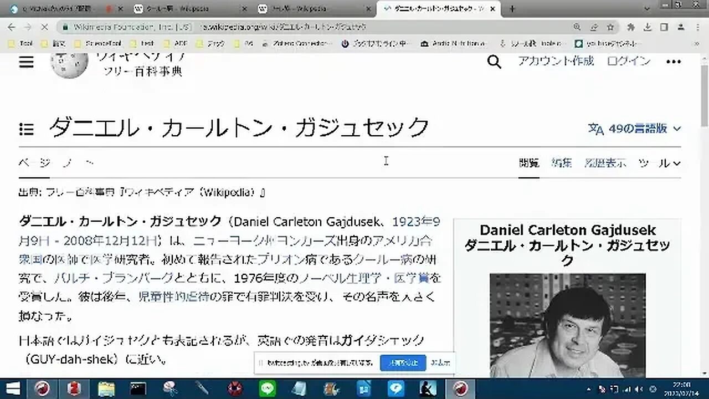Open the 2008年 year link
Screen dimensions: 709x399
click(84, 241)
